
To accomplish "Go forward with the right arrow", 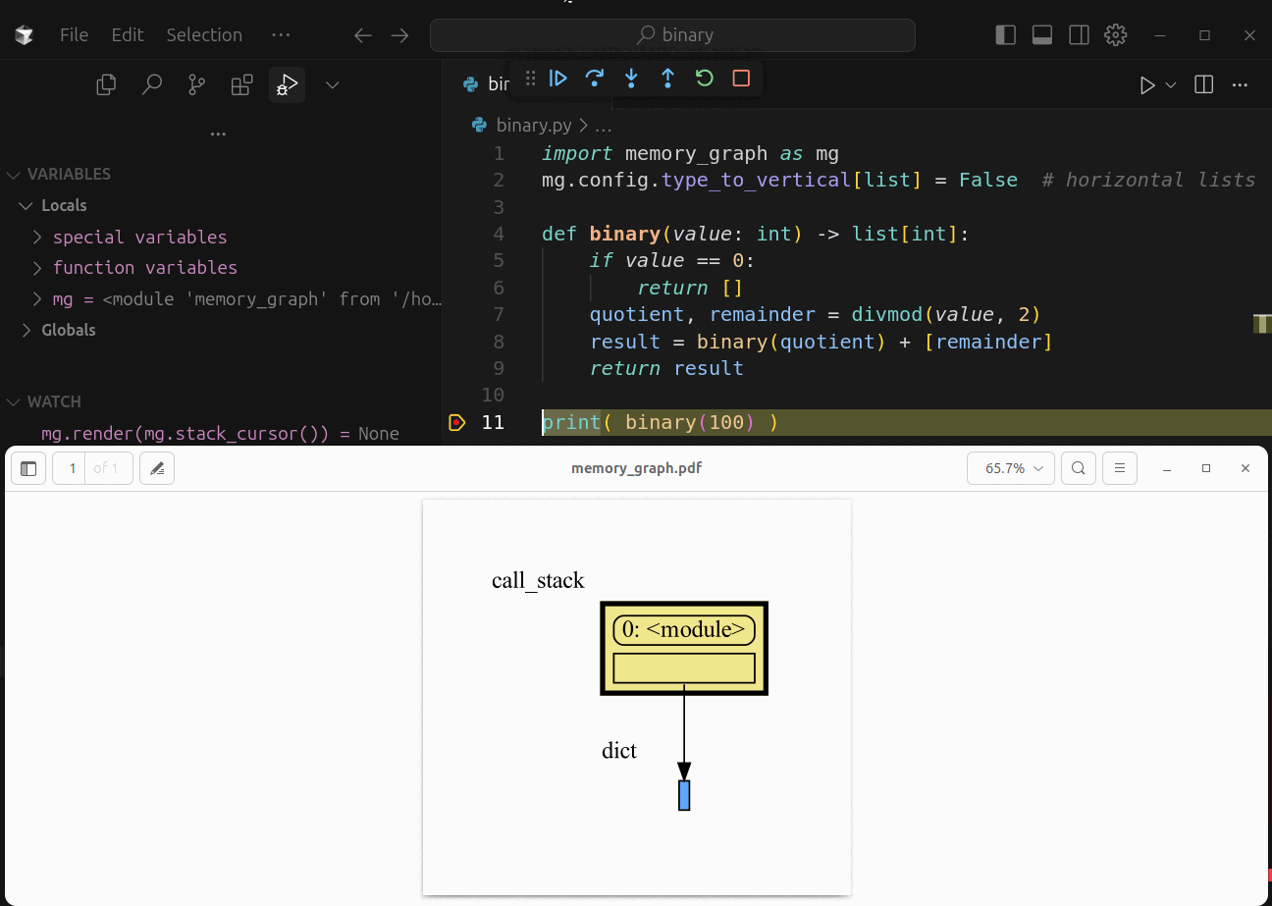I will click(x=399, y=35).
